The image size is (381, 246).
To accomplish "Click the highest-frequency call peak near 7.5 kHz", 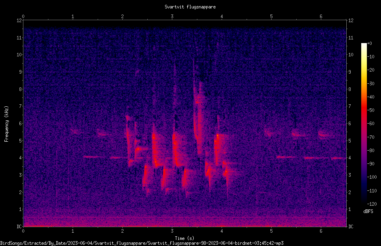I will tap(200, 99).
